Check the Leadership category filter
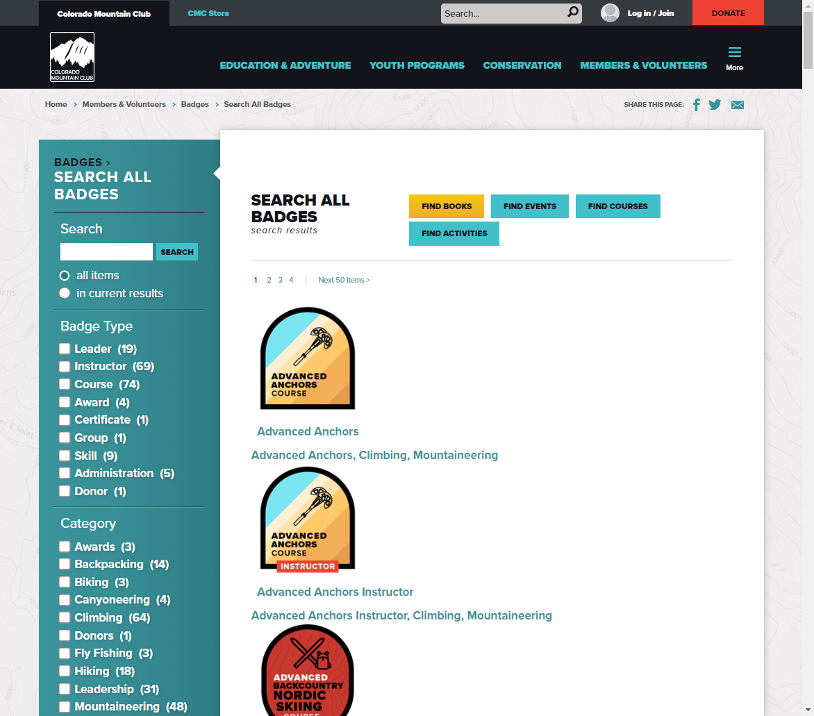This screenshot has height=716, width=814. point(65,689)
